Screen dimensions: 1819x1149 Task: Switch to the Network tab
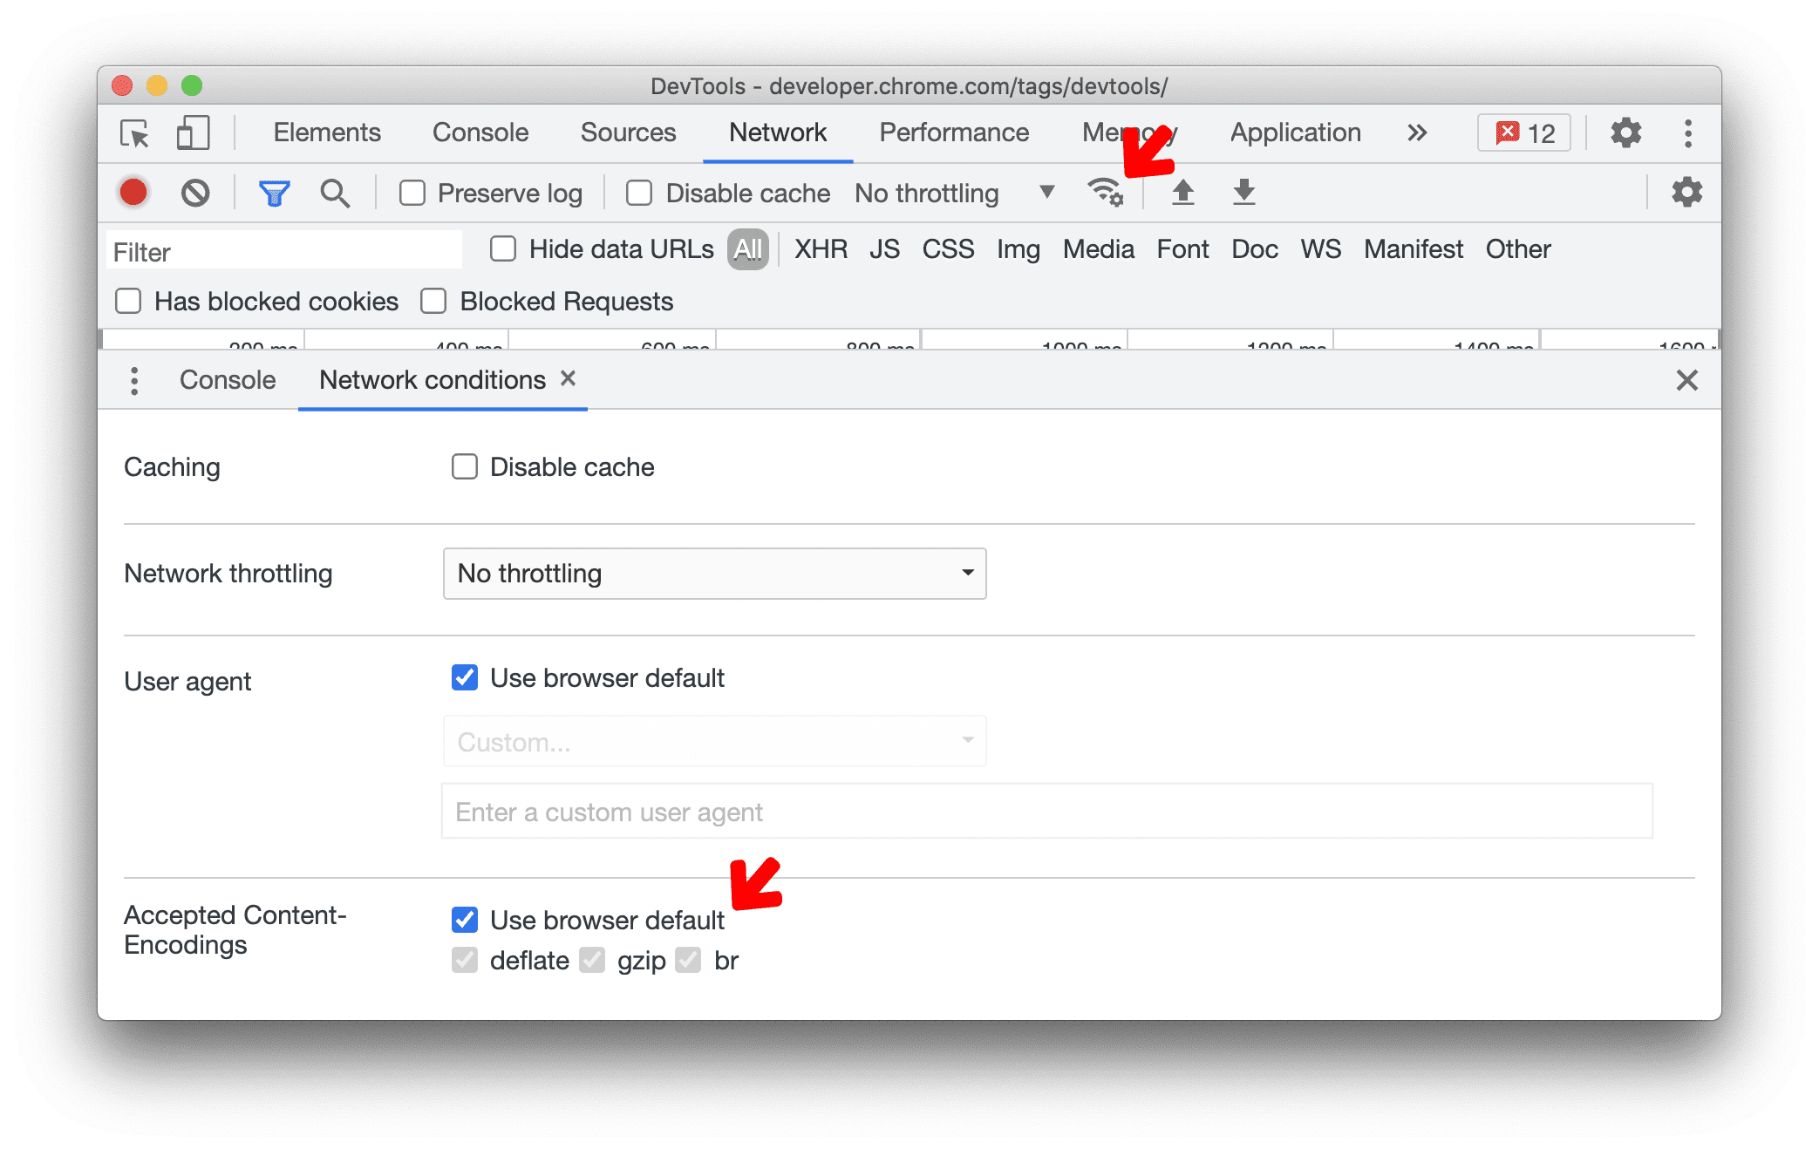[779, 133]
